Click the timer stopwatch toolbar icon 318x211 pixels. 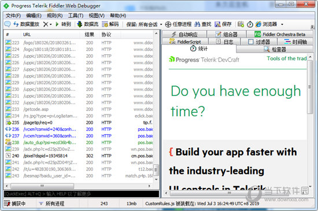click(250, 24)
